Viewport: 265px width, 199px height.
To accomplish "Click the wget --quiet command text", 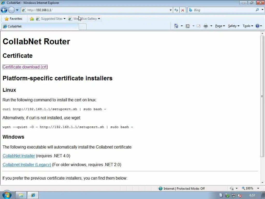I will click(68, 127).
